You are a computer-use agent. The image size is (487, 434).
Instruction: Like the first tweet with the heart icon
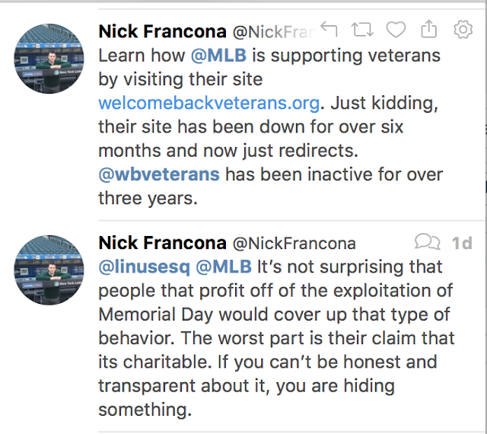396,30
